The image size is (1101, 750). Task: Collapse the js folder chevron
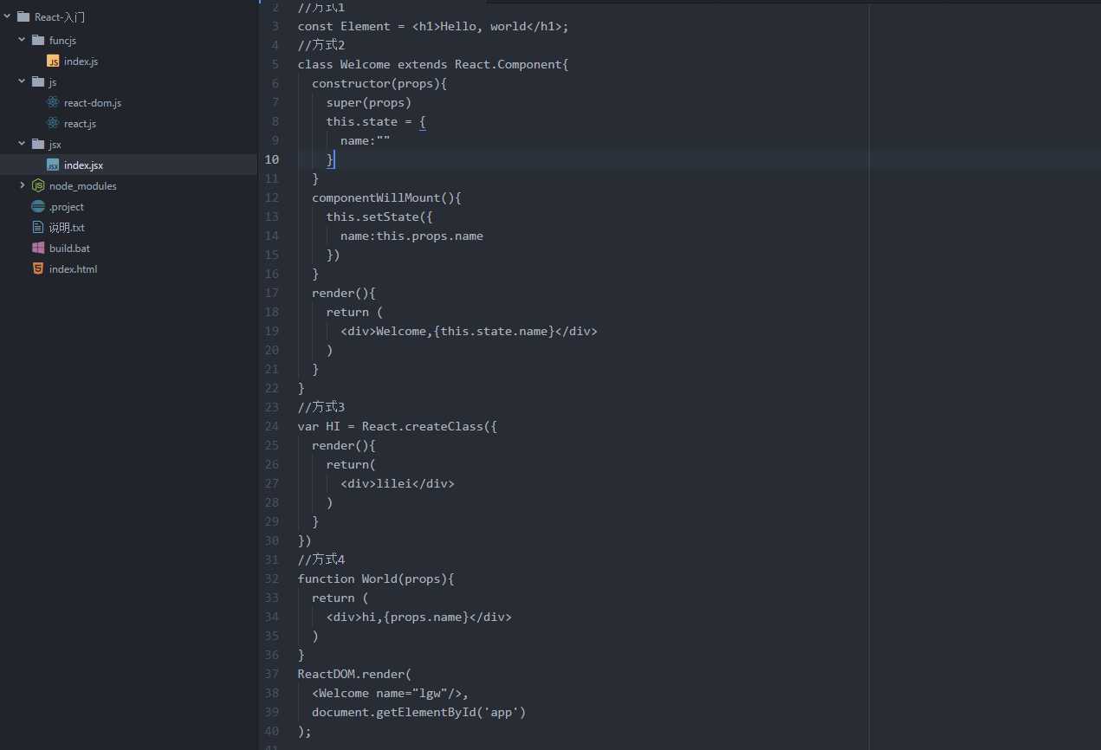point(22,81)
